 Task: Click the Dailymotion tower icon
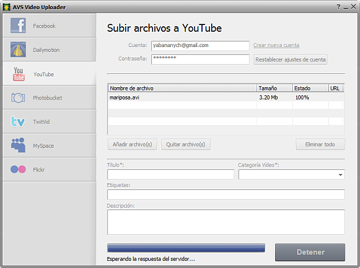pos(18,49)
